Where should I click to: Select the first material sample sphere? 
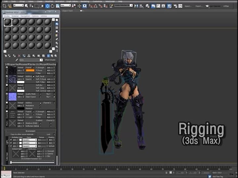click(x=8, y=22)
